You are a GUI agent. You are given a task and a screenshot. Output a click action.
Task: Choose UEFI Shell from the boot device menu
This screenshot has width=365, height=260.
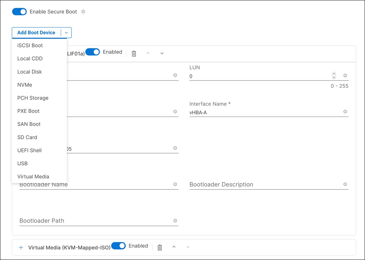(x=29, y=150)
